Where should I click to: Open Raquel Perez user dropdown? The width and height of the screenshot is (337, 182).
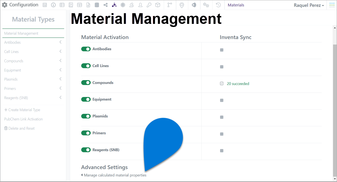click(x=309, y=5)
